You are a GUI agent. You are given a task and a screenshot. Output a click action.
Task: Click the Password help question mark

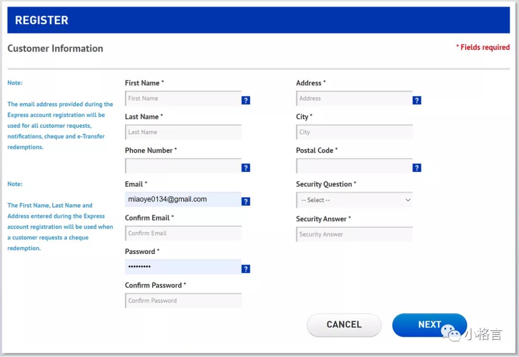click(x=246, y=269)
